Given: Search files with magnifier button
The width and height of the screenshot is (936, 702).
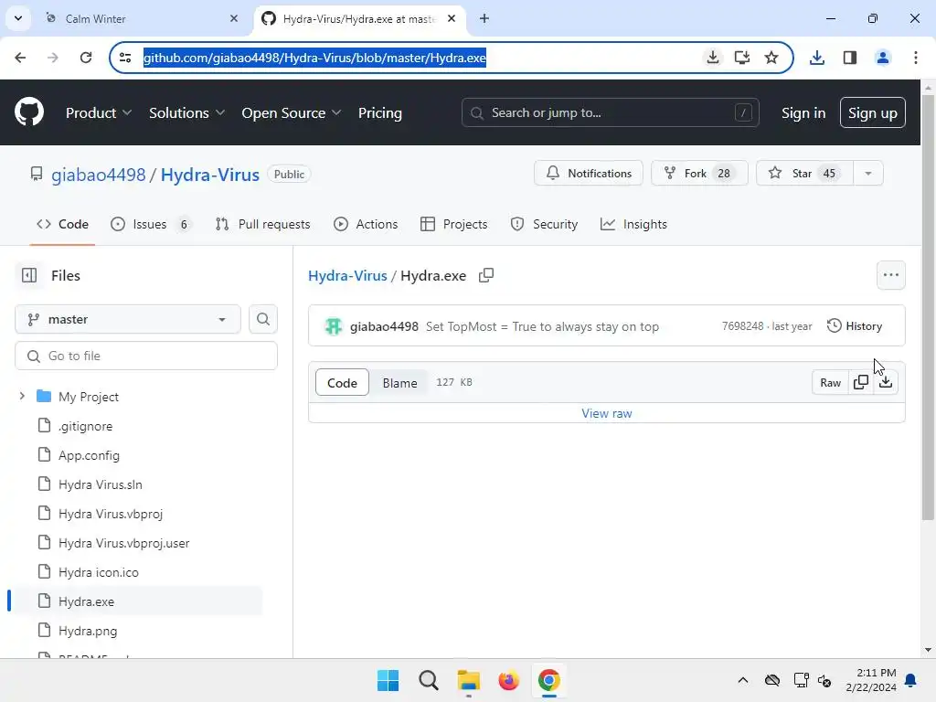Looking at the screenshot, I should (262, 319).
